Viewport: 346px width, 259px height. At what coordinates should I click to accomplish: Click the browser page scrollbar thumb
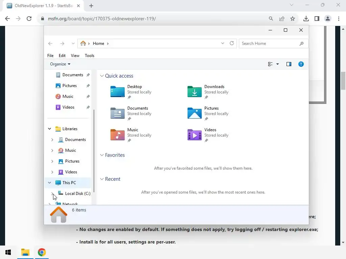point(343,81)
